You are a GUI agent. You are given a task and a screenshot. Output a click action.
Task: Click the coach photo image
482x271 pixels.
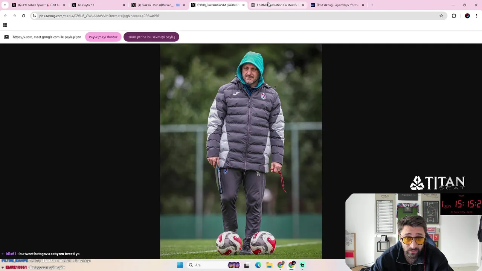click(241, 151)
